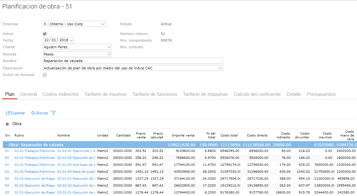Expand the Descripción dropdown arrow

pyautogui.click(x=220, y=68)
